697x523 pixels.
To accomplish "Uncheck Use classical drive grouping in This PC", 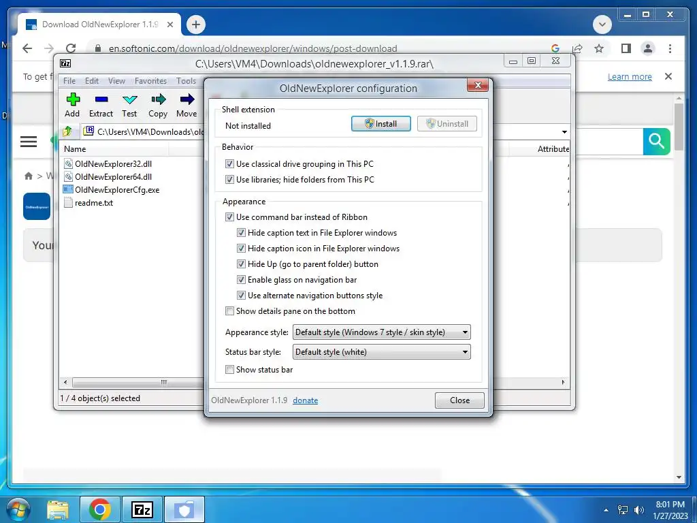I will point(229,163).
